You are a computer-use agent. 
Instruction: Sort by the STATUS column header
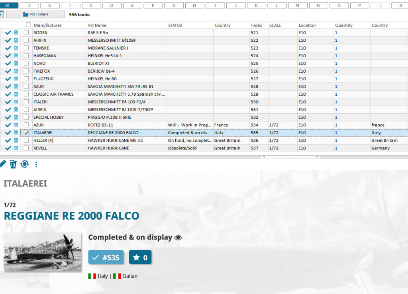pos(175,25)
